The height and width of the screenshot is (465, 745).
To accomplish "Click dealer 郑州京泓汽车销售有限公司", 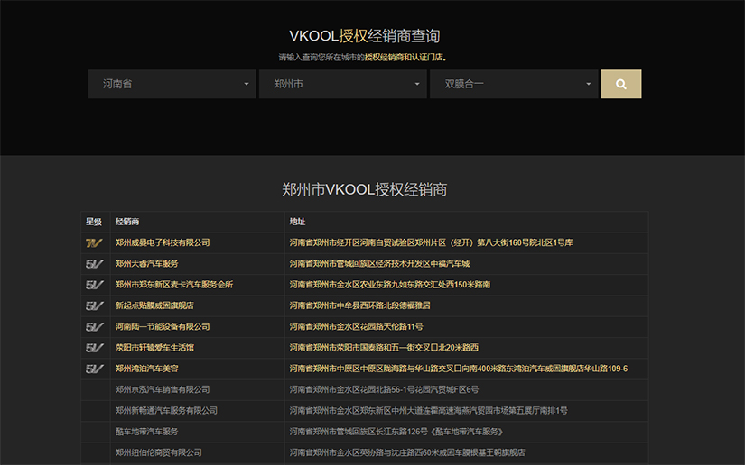I will coord(163,389).
